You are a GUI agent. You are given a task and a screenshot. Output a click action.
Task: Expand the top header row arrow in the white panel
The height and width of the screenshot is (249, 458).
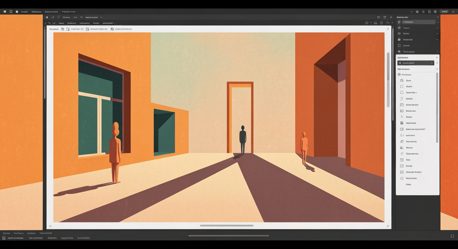[437, 57]
